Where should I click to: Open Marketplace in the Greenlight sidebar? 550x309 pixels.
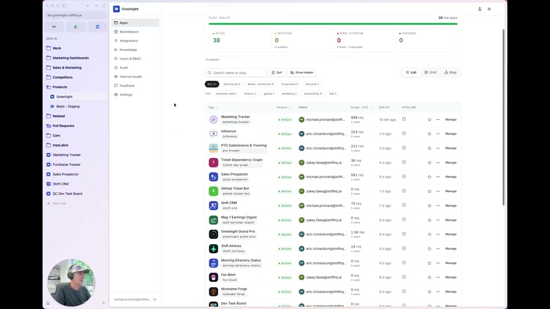(x=129, y=32)
